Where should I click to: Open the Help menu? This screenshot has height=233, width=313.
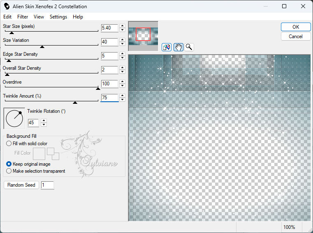pos(78,17)
